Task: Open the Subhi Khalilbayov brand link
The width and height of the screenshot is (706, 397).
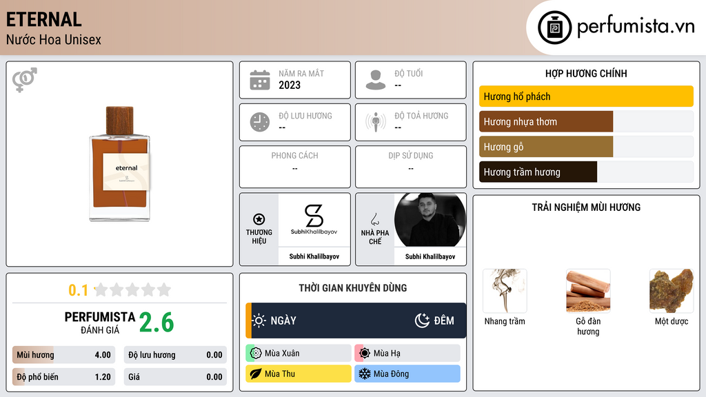Action: [x=314, y=229]
